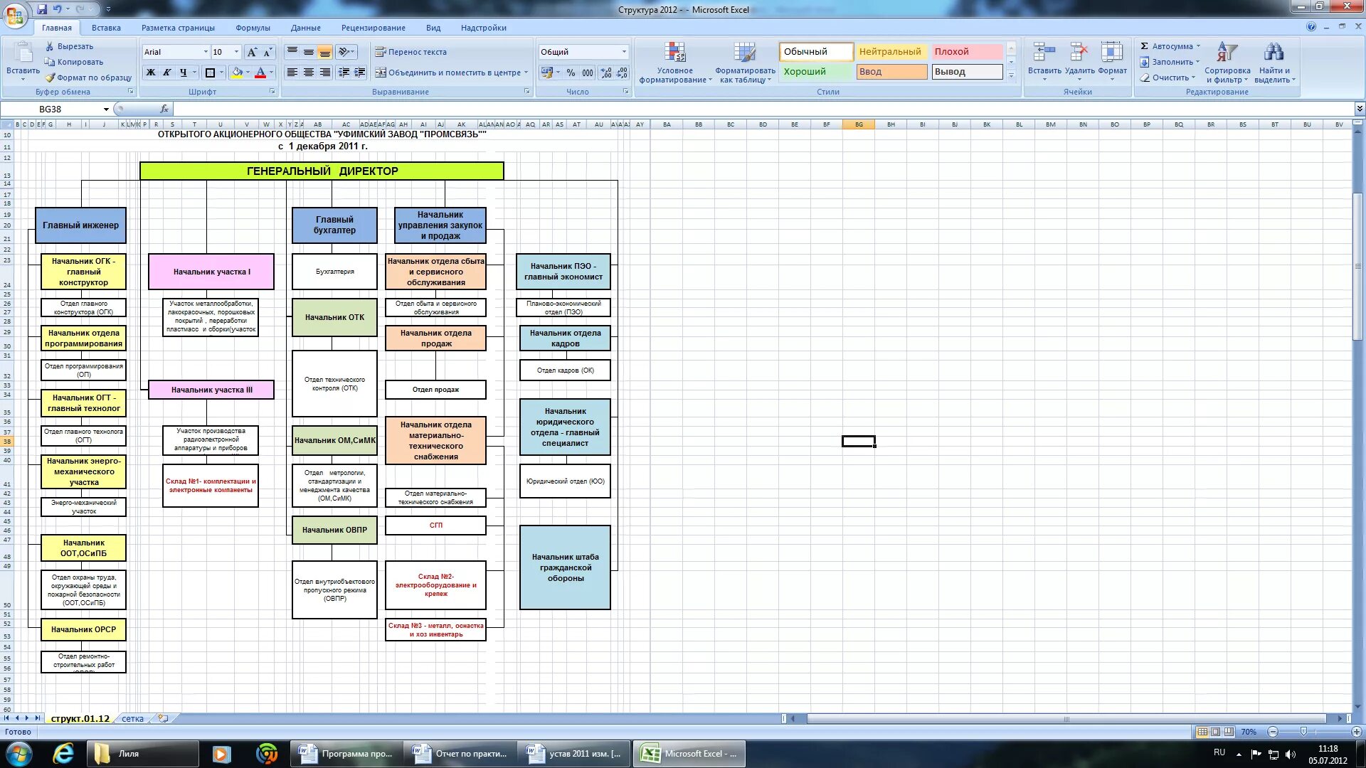Viewport: 1366px width, 768px height.
Task: Click AutoSum (Автосумма) sigma icon
Action: point(1144,46)
